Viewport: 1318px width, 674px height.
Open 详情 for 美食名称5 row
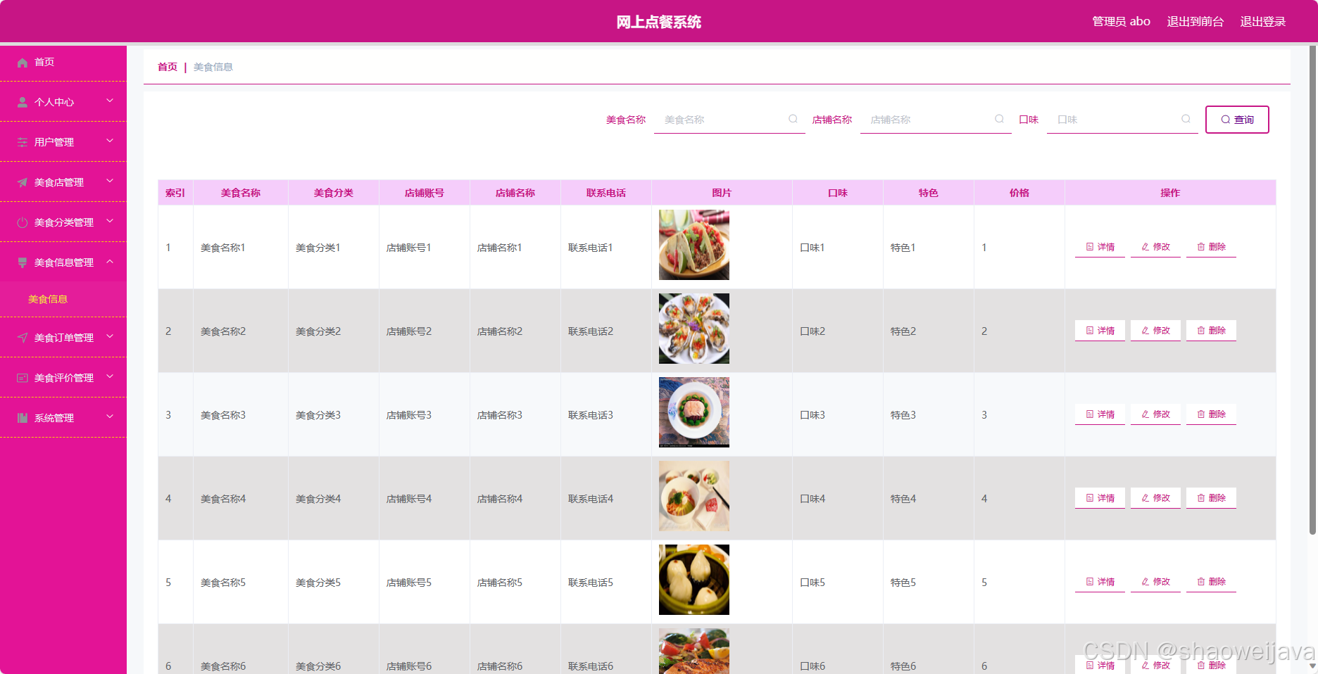[1100, 582]
